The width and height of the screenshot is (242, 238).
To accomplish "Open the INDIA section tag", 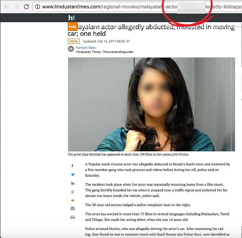I will [74, 41].
